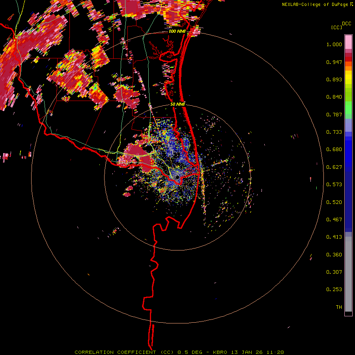Click the 50 NMI range ring label
Screen dimensions: 355x355
pyautogui.click(x=177, y=105)
